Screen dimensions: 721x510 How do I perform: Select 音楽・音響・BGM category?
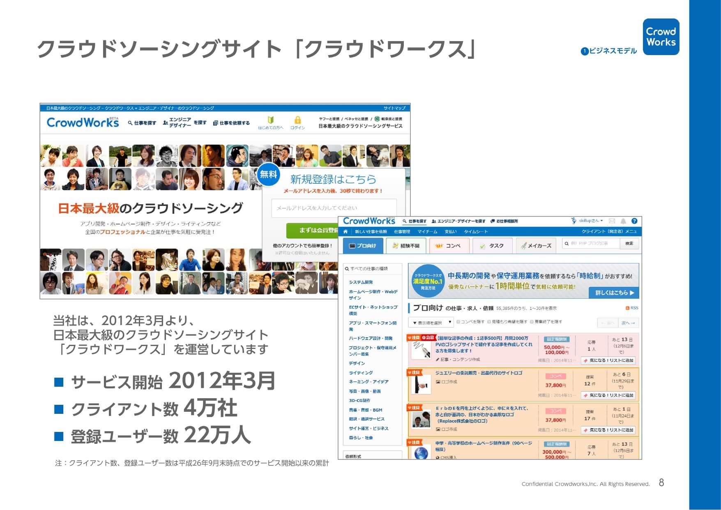point(365,410)
